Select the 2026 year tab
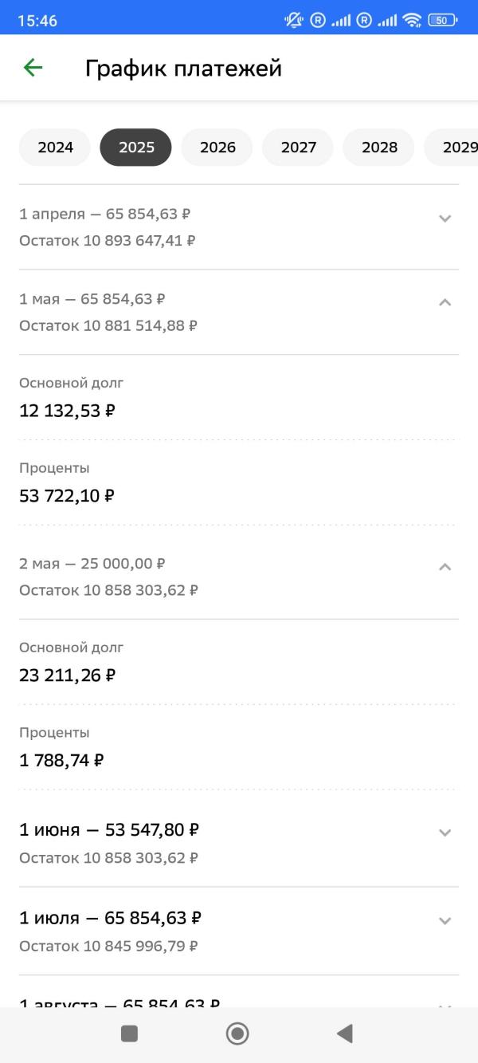 click(x=217, y=148)
